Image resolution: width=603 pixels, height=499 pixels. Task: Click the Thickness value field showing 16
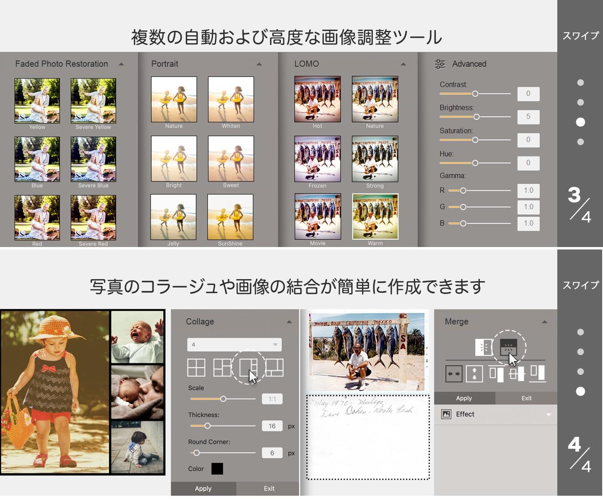(x=272, y=426)
